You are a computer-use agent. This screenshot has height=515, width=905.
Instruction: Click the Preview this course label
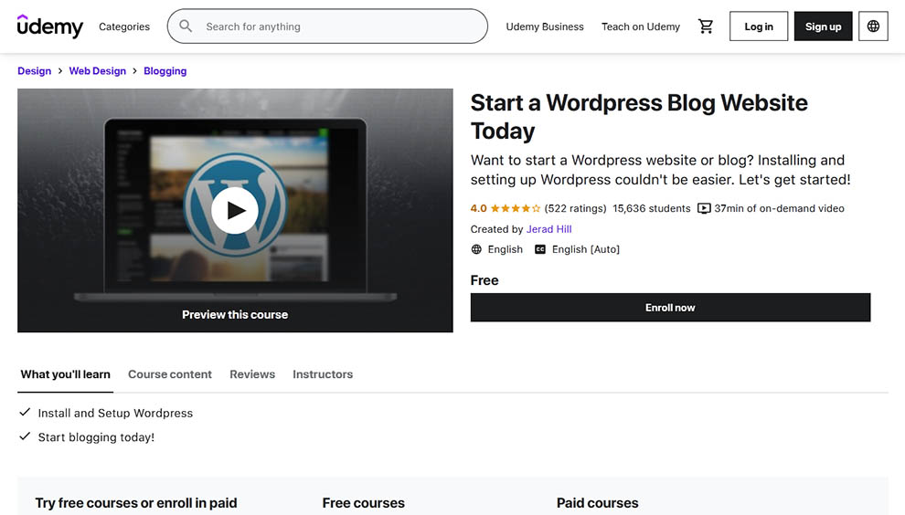[x=235, y=314]
